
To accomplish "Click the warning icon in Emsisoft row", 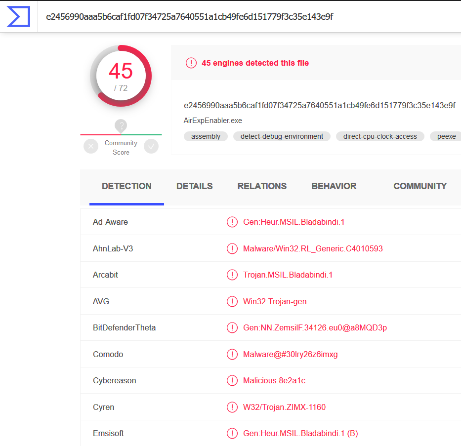I will [x=232, y=434].
